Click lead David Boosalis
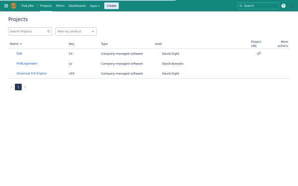 [x=172, y=63]
